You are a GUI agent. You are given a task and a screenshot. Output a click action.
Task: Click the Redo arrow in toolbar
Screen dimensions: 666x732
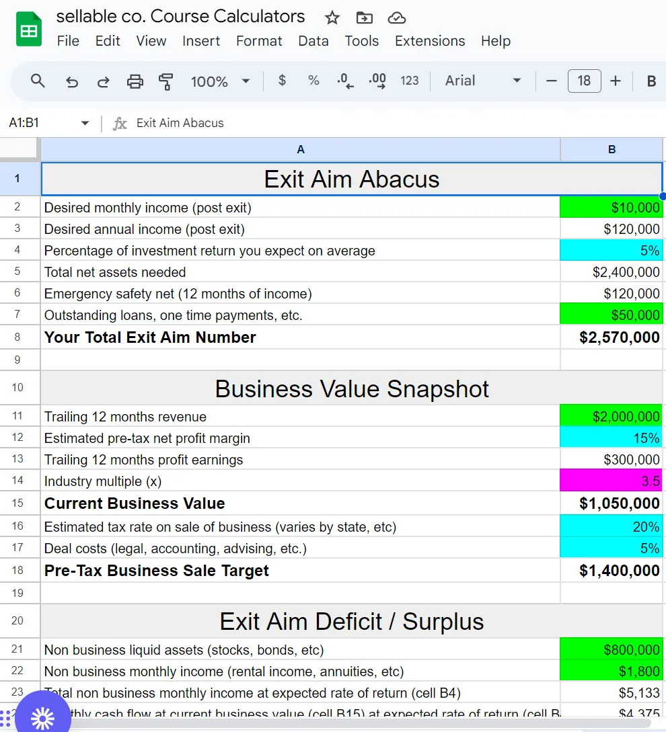(x=103, y=82)
